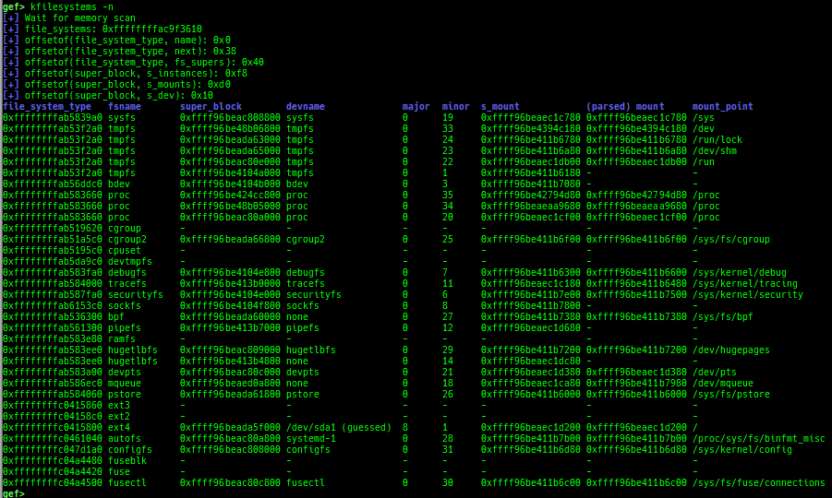Click the 'fusectl' devname entry
Image resolution: width=832 pixels, height=498 pixels.
305,483
